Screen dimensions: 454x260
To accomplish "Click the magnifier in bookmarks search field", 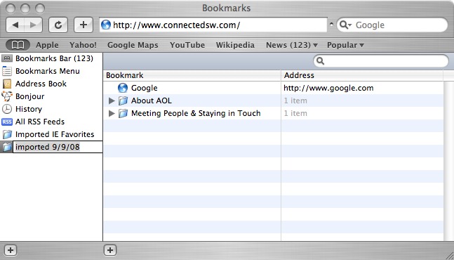I will (x=320, y=61).
